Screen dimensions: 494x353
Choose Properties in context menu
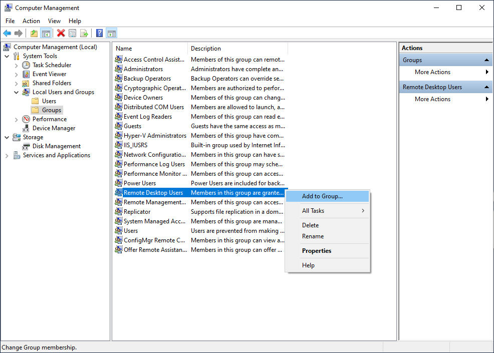(x=328, y=251)
